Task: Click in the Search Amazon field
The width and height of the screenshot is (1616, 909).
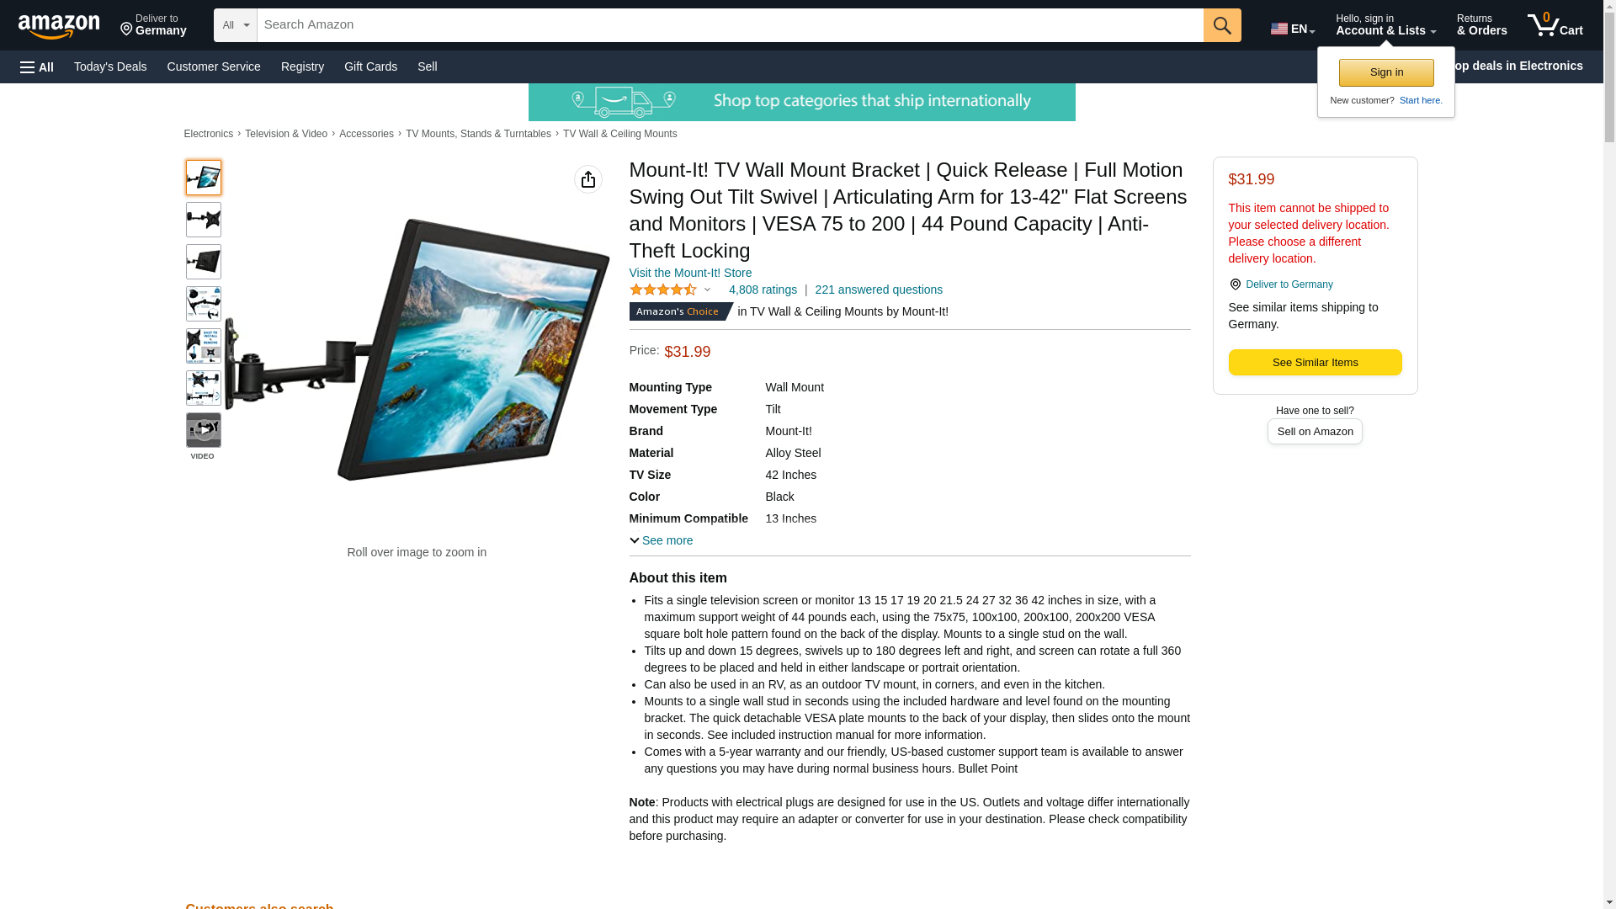Action: [x=730, y=25]
